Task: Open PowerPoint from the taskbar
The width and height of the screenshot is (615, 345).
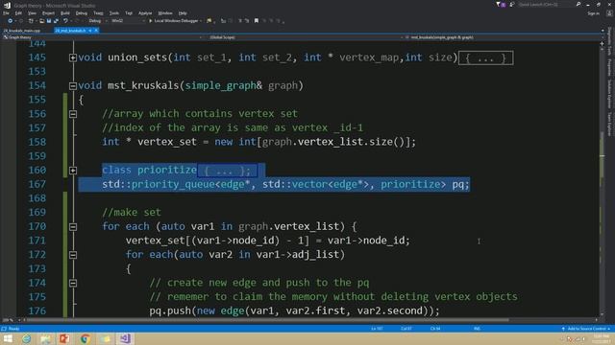Action: pos(64,338)
